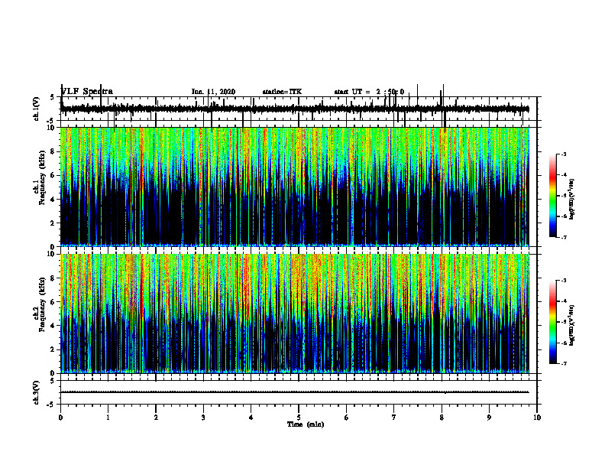Click time axis tick label '2'
The width and height of the screenshot is (605, 468).
[156, 418]
